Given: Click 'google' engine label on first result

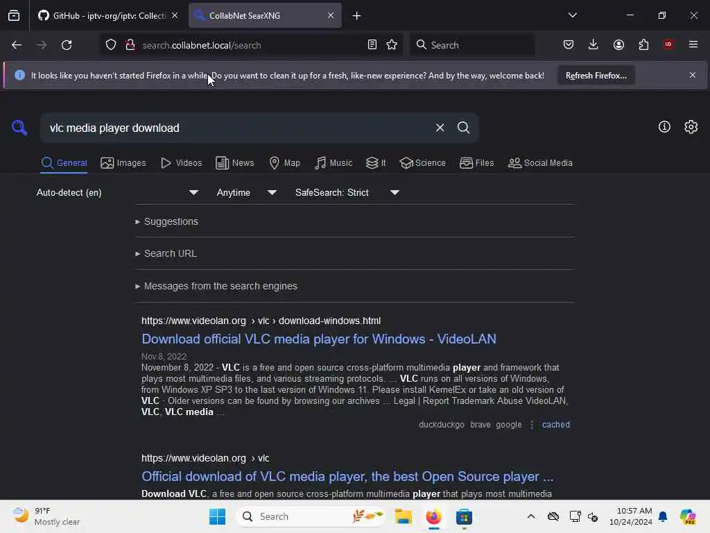Looking at the screenshot, I should (508, 425).
